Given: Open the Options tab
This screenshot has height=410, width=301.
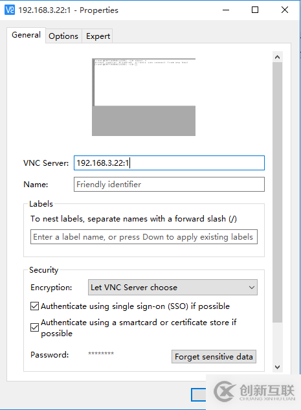Looking at the screenshot, I should 63,36.
